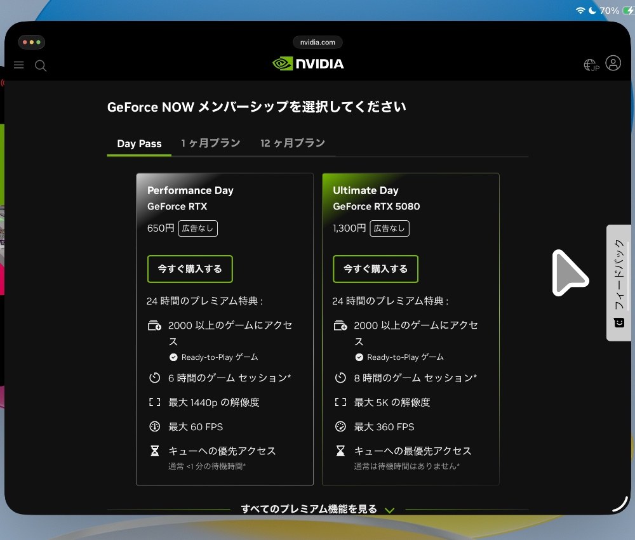The height and width of the screenshot is (540, 635).
Task: Click the hourglass queue icon in Performance Day
Action: (155, 451)
